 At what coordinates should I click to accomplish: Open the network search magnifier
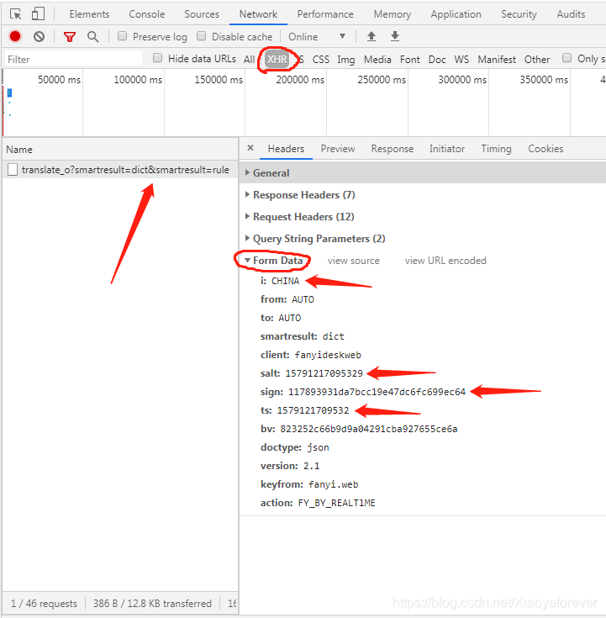coord(93,37)
